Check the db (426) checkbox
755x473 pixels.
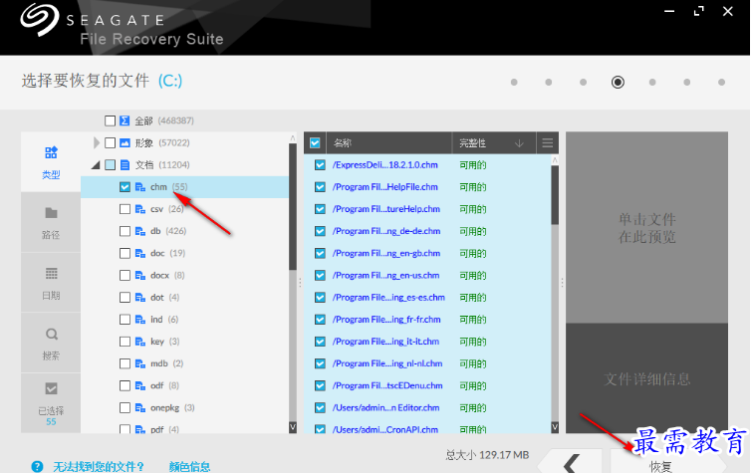tap(125, 231)
